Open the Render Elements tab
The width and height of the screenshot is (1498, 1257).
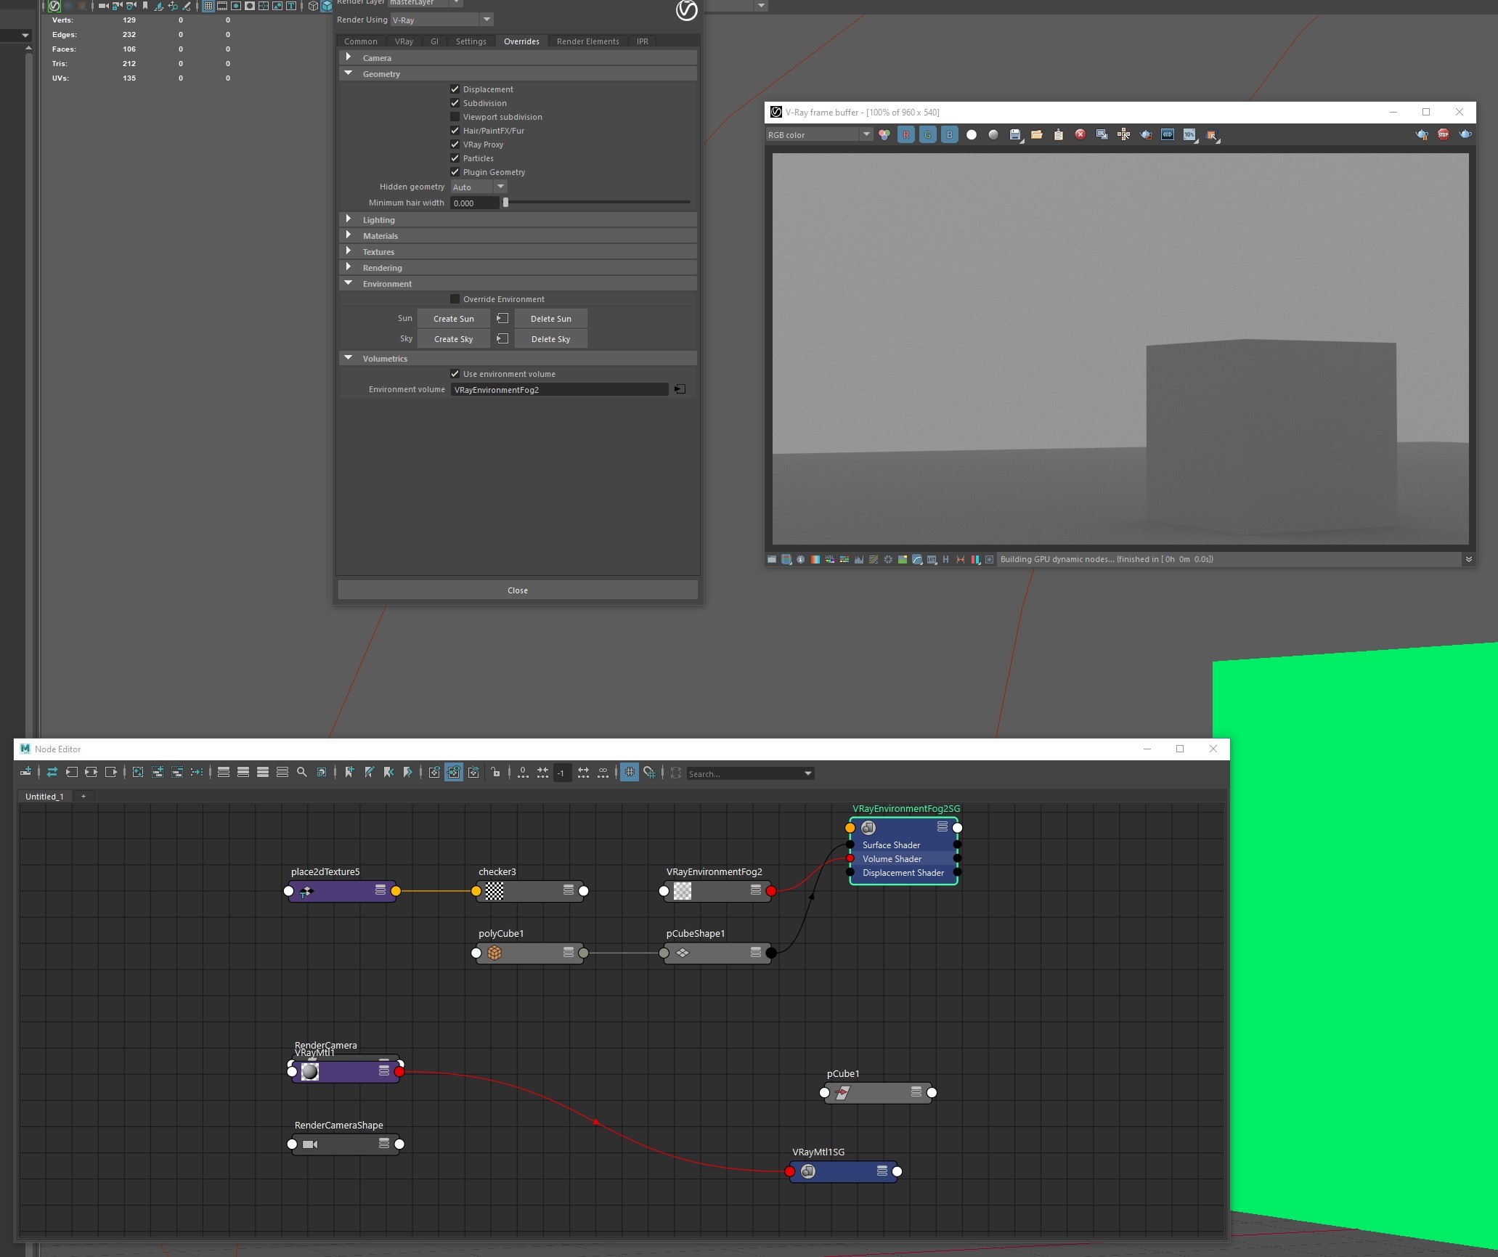[587, 41]
